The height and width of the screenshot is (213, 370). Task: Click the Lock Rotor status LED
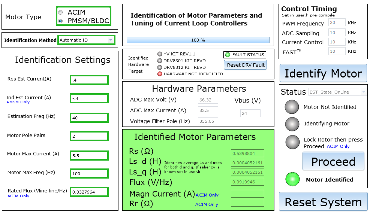(x=293, y=142)
